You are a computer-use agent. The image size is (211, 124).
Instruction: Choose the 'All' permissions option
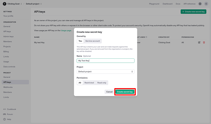(x=80, y=83)
